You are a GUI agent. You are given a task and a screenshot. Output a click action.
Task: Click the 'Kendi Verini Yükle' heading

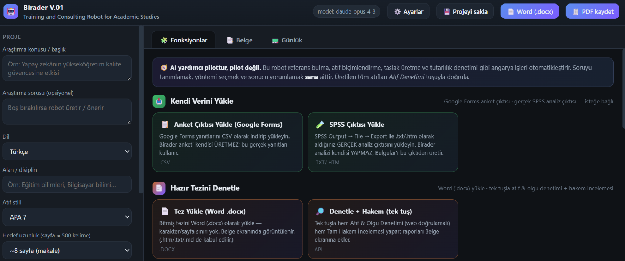click(202, 101)
